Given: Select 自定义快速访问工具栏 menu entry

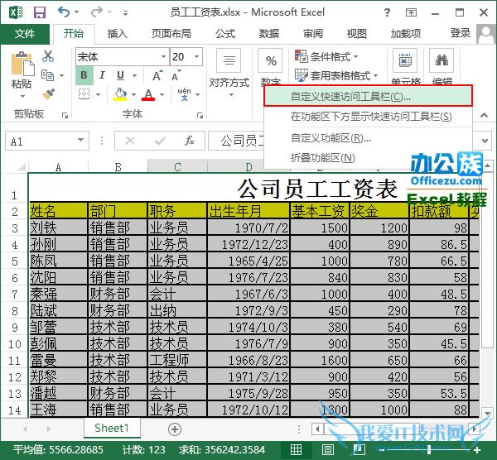Looking at the screenshot, I should click(350, 96).
